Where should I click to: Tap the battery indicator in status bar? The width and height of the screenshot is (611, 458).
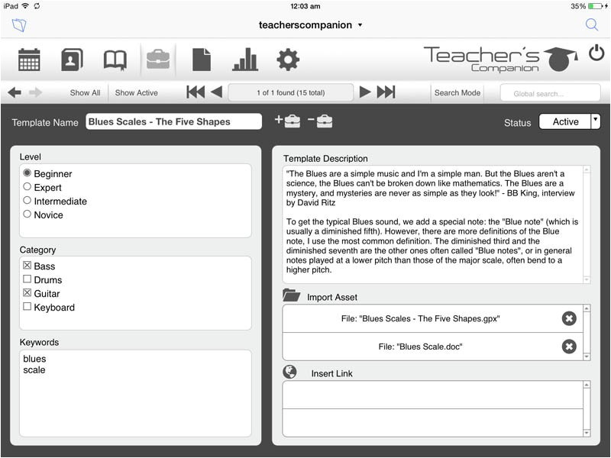(596, 6)
